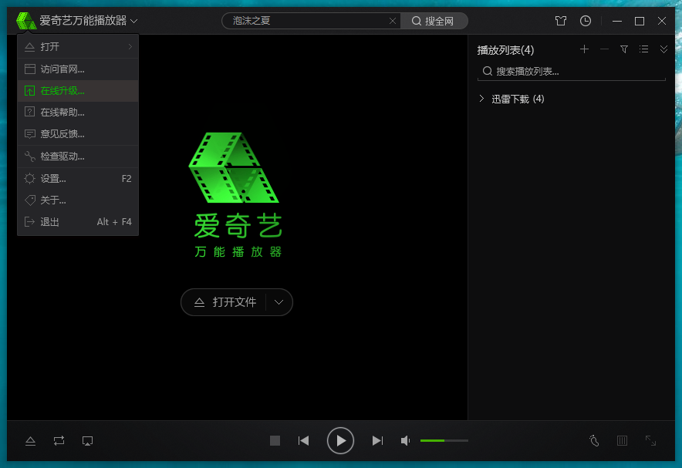Expand the 迅雷下载 (4) group
The width and height of the screenshot is (682, 468).
(481, 99)
